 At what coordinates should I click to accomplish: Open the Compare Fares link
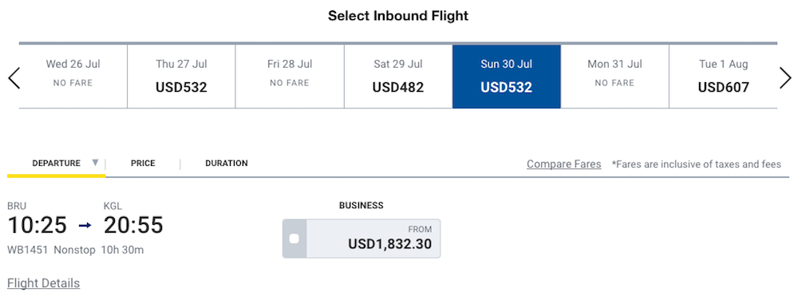coord(564,164)
